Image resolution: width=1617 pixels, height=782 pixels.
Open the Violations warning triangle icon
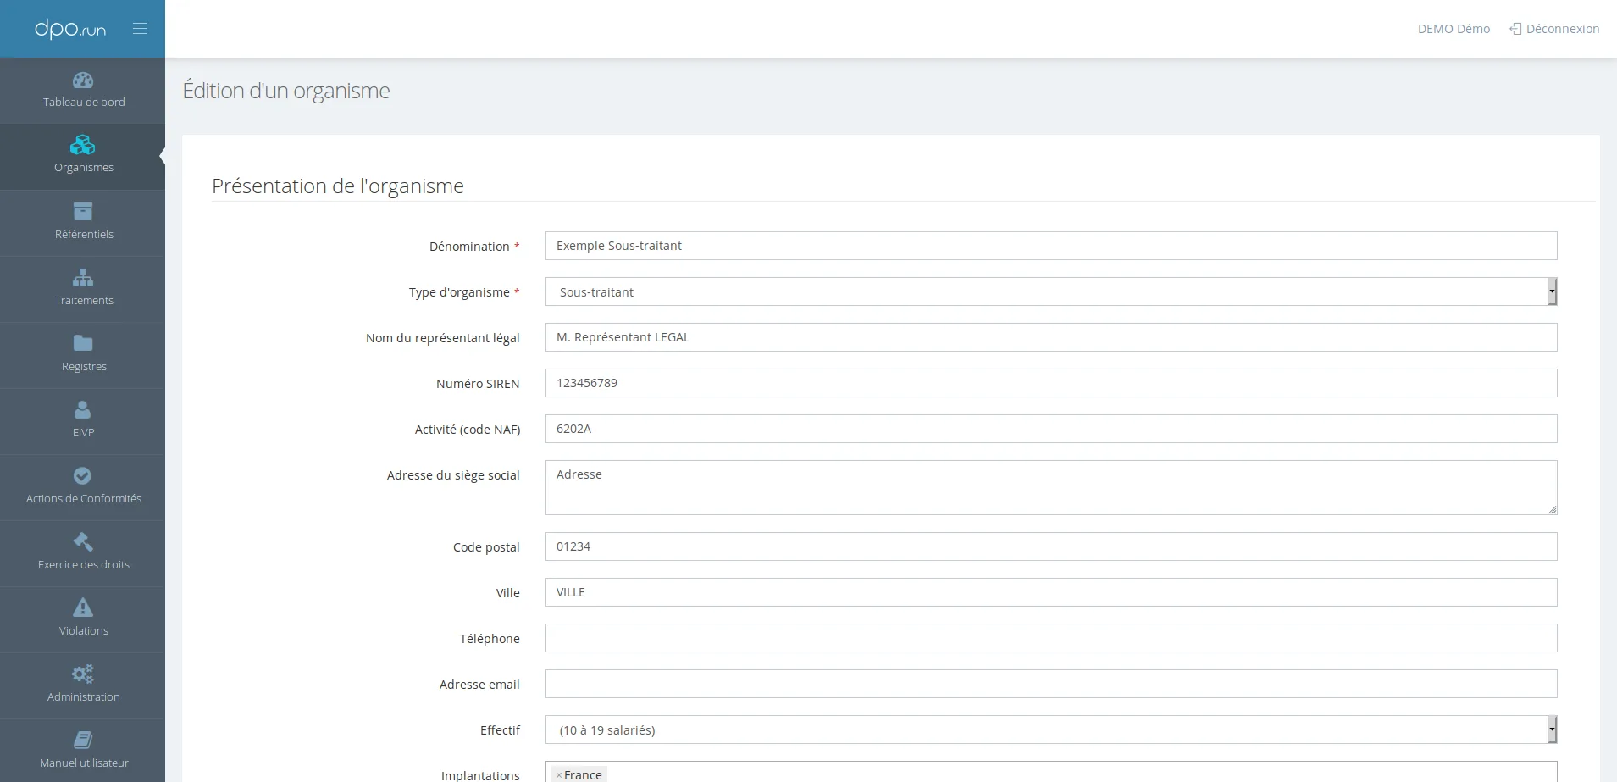coord(83,607)
